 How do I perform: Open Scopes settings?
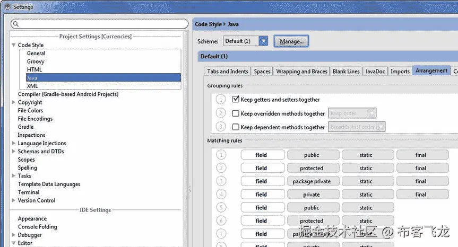27,160
